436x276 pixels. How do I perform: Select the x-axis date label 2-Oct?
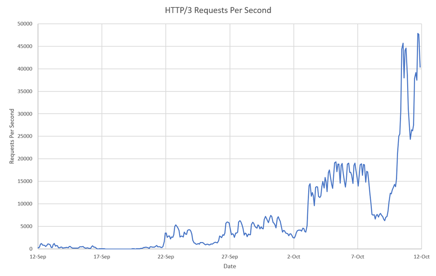(294, 257)
